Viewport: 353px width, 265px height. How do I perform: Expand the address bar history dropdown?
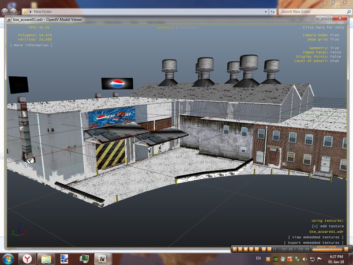coord(266,12)
